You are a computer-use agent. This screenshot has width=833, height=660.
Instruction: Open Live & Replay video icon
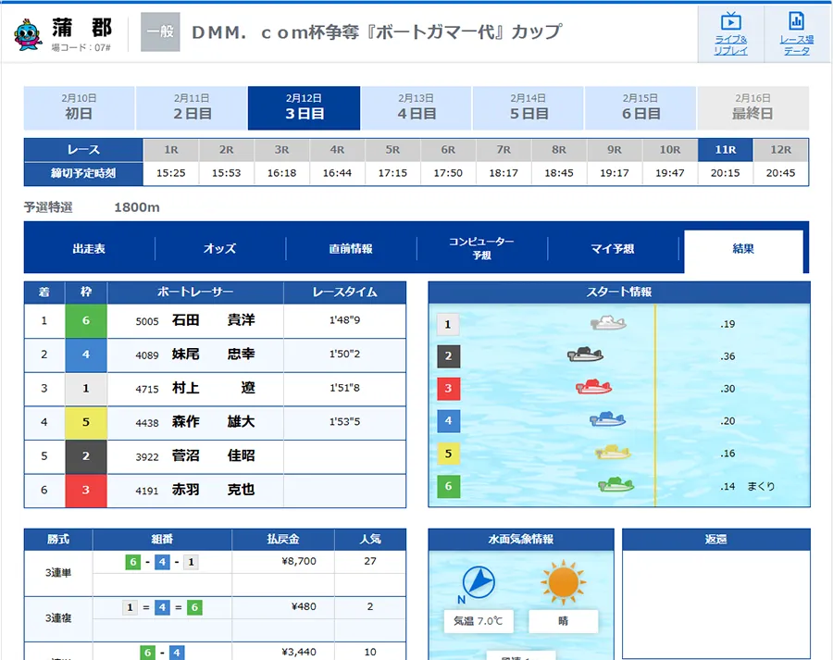(x=730, y=33)
